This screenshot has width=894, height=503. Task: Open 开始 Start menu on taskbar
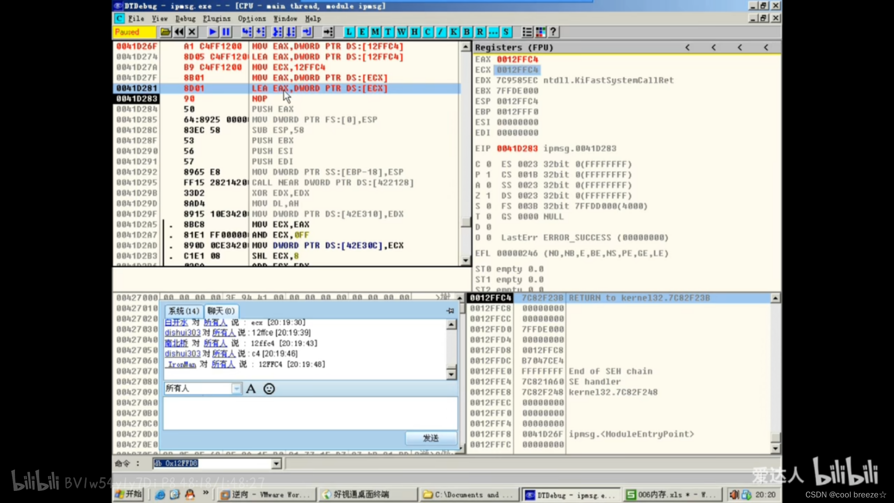[129, 494]
